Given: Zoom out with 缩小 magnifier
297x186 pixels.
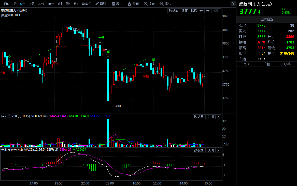Looking at the screenshot, I should (x=165, y=4).
